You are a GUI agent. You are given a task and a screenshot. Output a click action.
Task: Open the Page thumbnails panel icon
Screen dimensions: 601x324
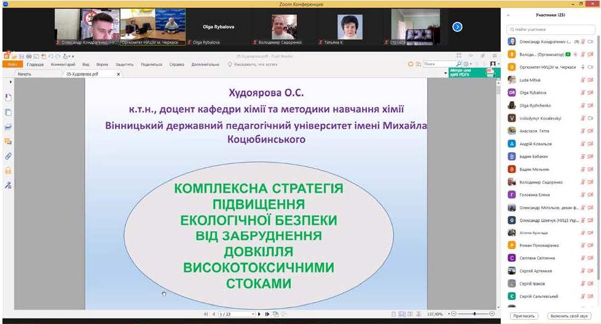9,112
